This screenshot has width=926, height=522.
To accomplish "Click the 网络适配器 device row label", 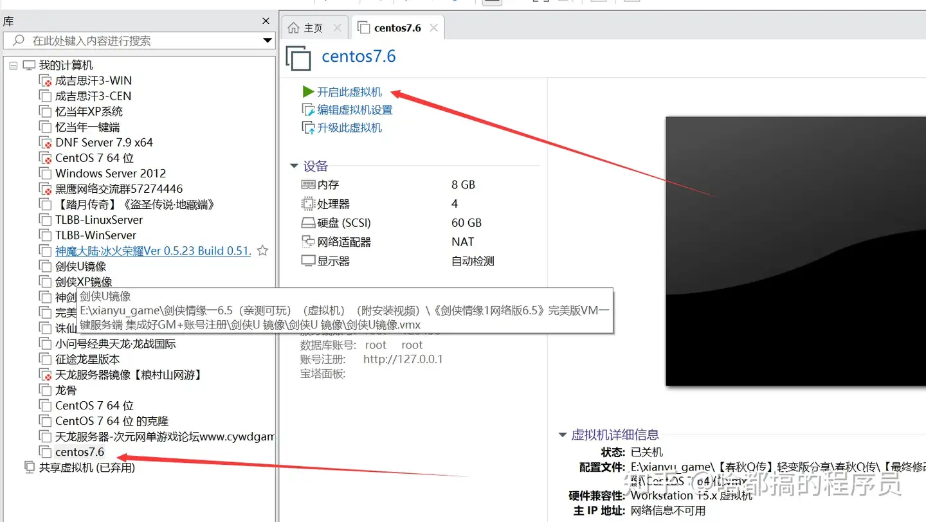I will pyautogui.click(x=344, y=242).
